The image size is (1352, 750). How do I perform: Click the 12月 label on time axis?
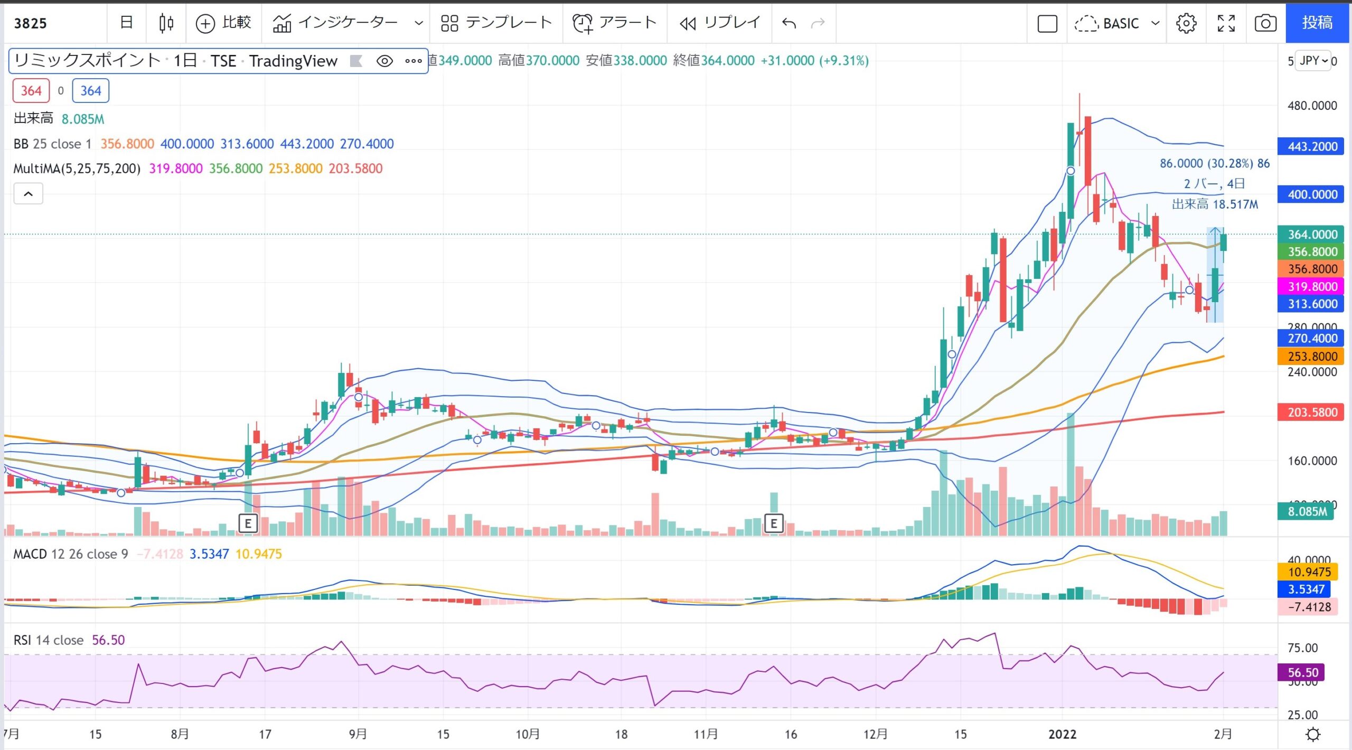[875, 734]
